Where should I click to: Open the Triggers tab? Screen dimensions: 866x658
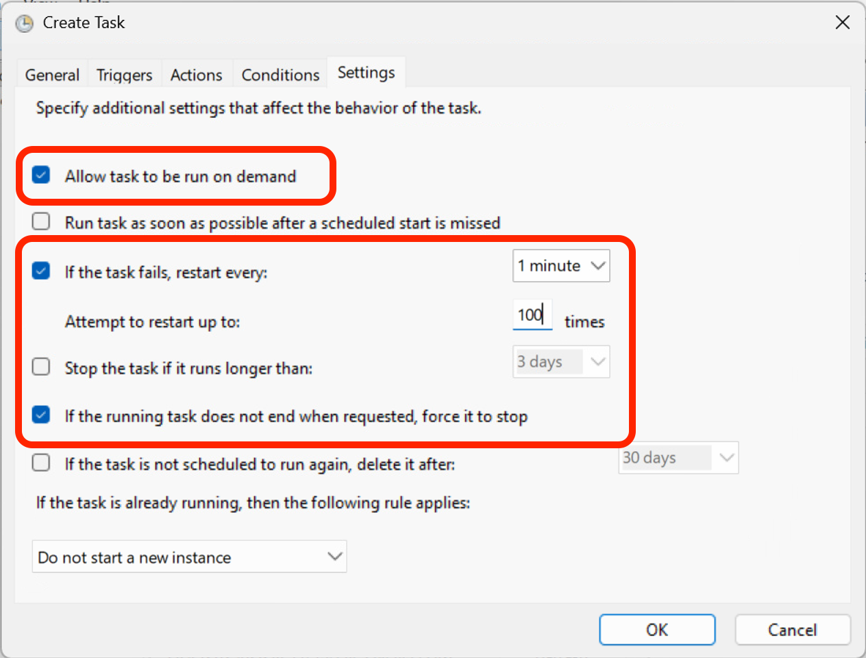click(x=124, y=75)
